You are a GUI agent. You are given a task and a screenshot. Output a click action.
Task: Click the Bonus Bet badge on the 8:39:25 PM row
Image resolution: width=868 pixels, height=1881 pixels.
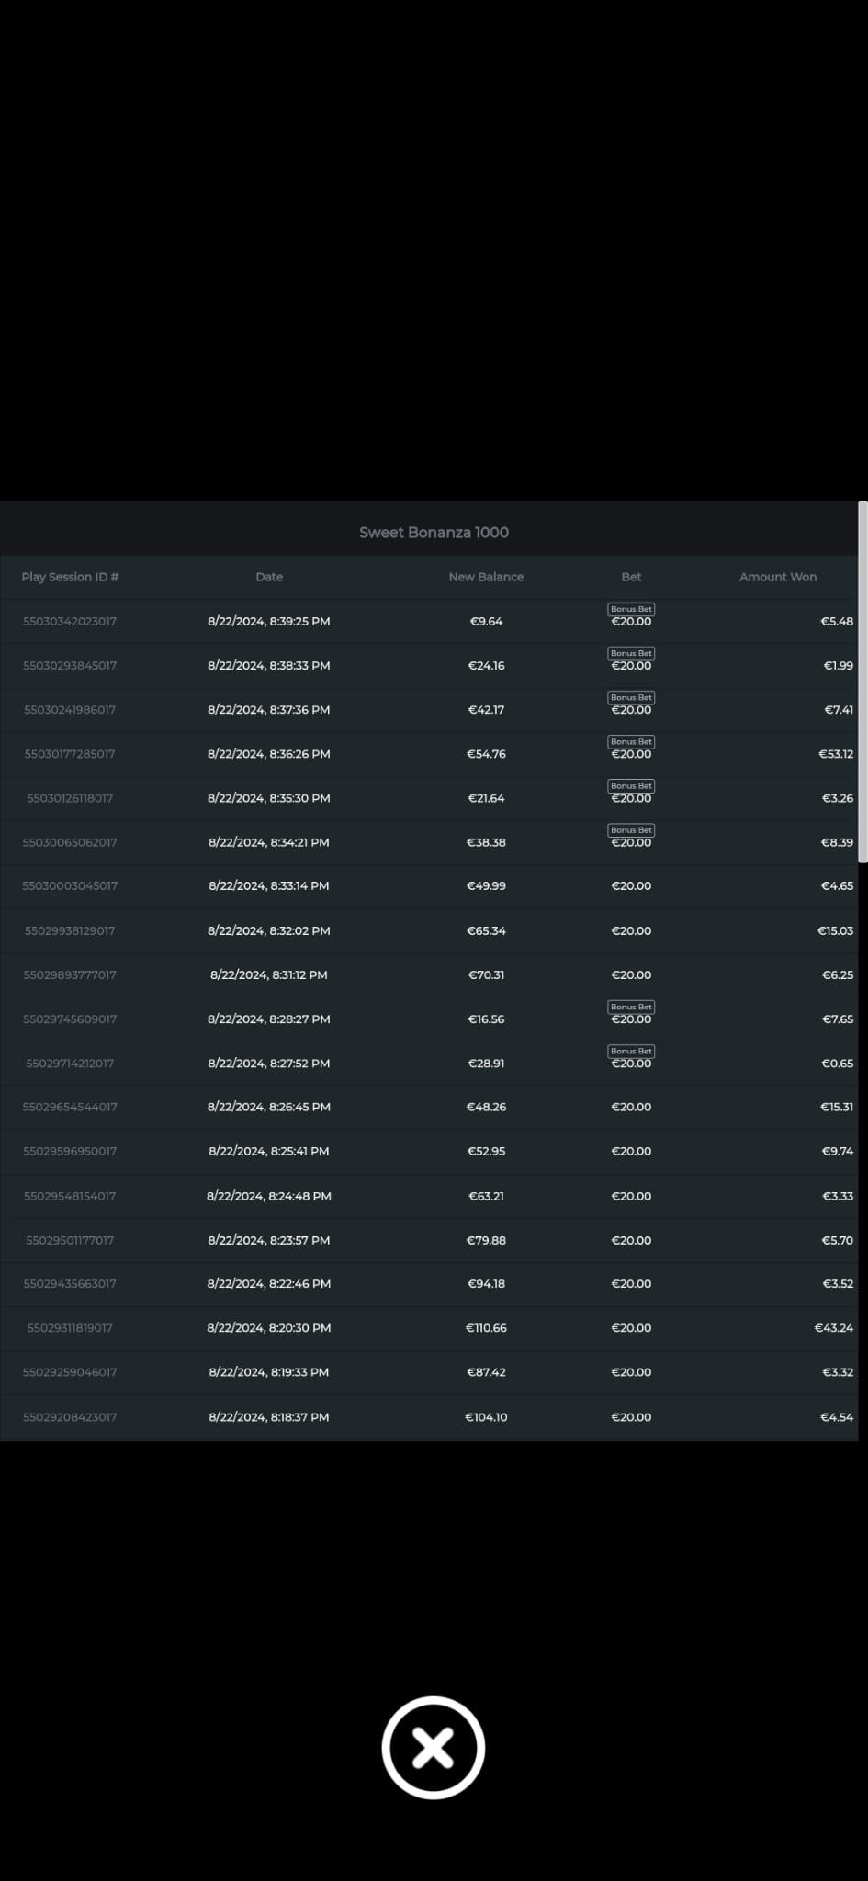coord(631,609)
